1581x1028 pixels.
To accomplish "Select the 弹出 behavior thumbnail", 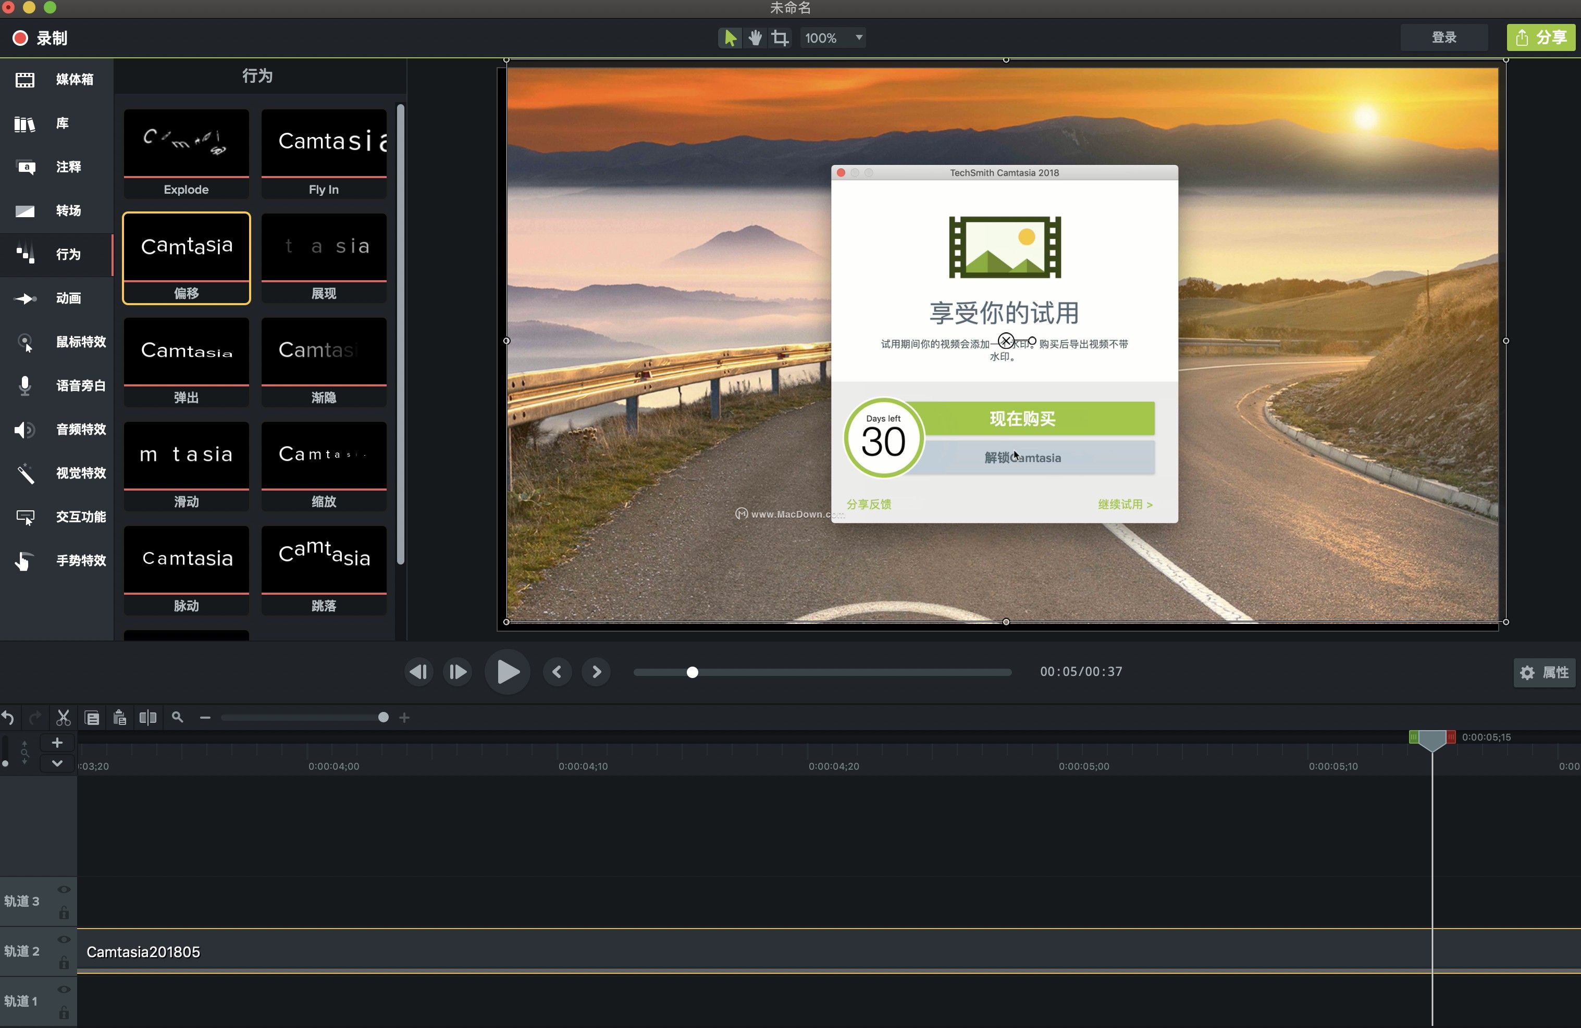I will click(186, 362).
